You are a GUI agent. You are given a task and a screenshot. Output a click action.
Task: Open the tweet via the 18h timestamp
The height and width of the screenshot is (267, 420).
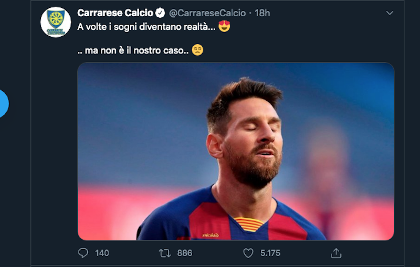(262, 13)
